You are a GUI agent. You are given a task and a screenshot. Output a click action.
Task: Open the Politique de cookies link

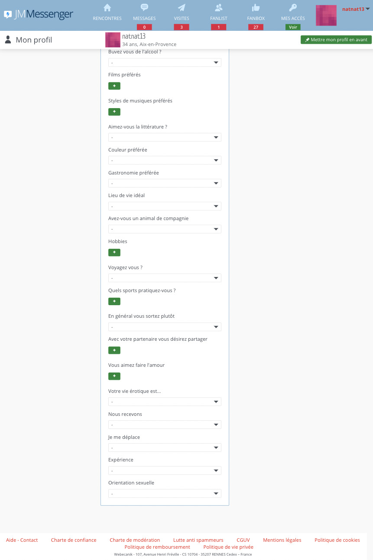tap(337, 540)
